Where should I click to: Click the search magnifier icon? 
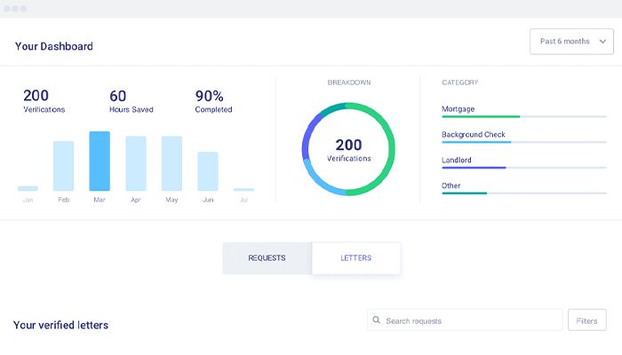[378, 320]
